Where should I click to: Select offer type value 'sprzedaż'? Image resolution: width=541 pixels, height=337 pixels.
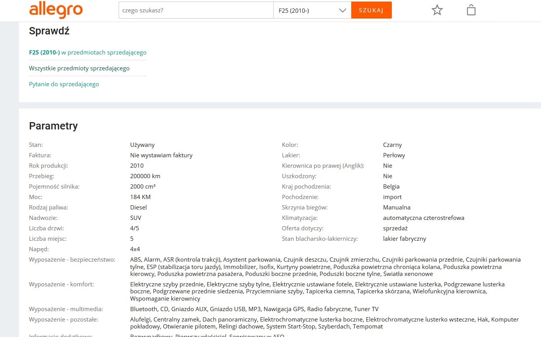click(x=395, y=228)
